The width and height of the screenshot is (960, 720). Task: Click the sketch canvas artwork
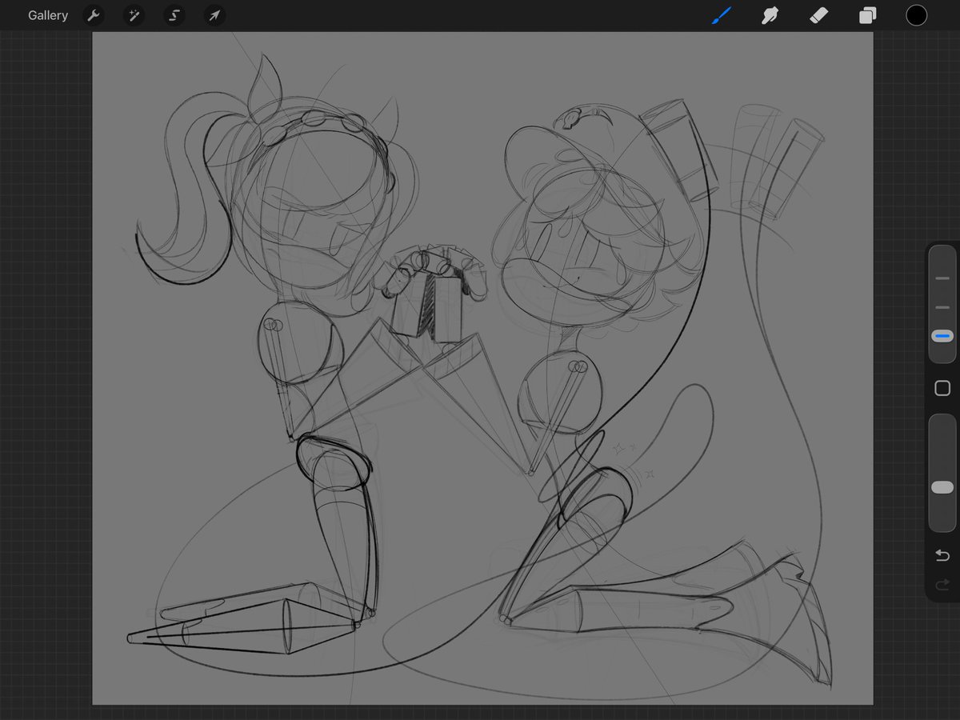pyautogui.click(x=482, y=368)
